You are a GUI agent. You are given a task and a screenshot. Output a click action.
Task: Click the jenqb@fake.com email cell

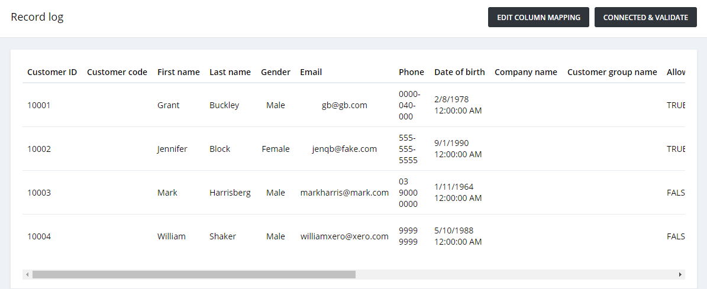[344, 149]
